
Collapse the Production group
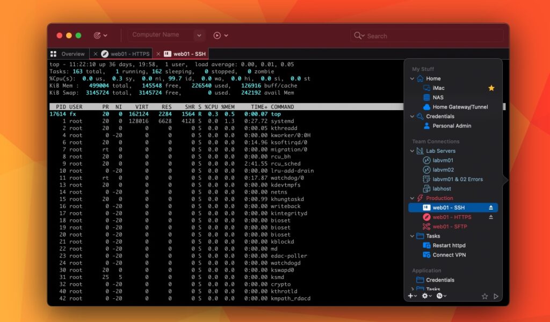click(412, 198)
